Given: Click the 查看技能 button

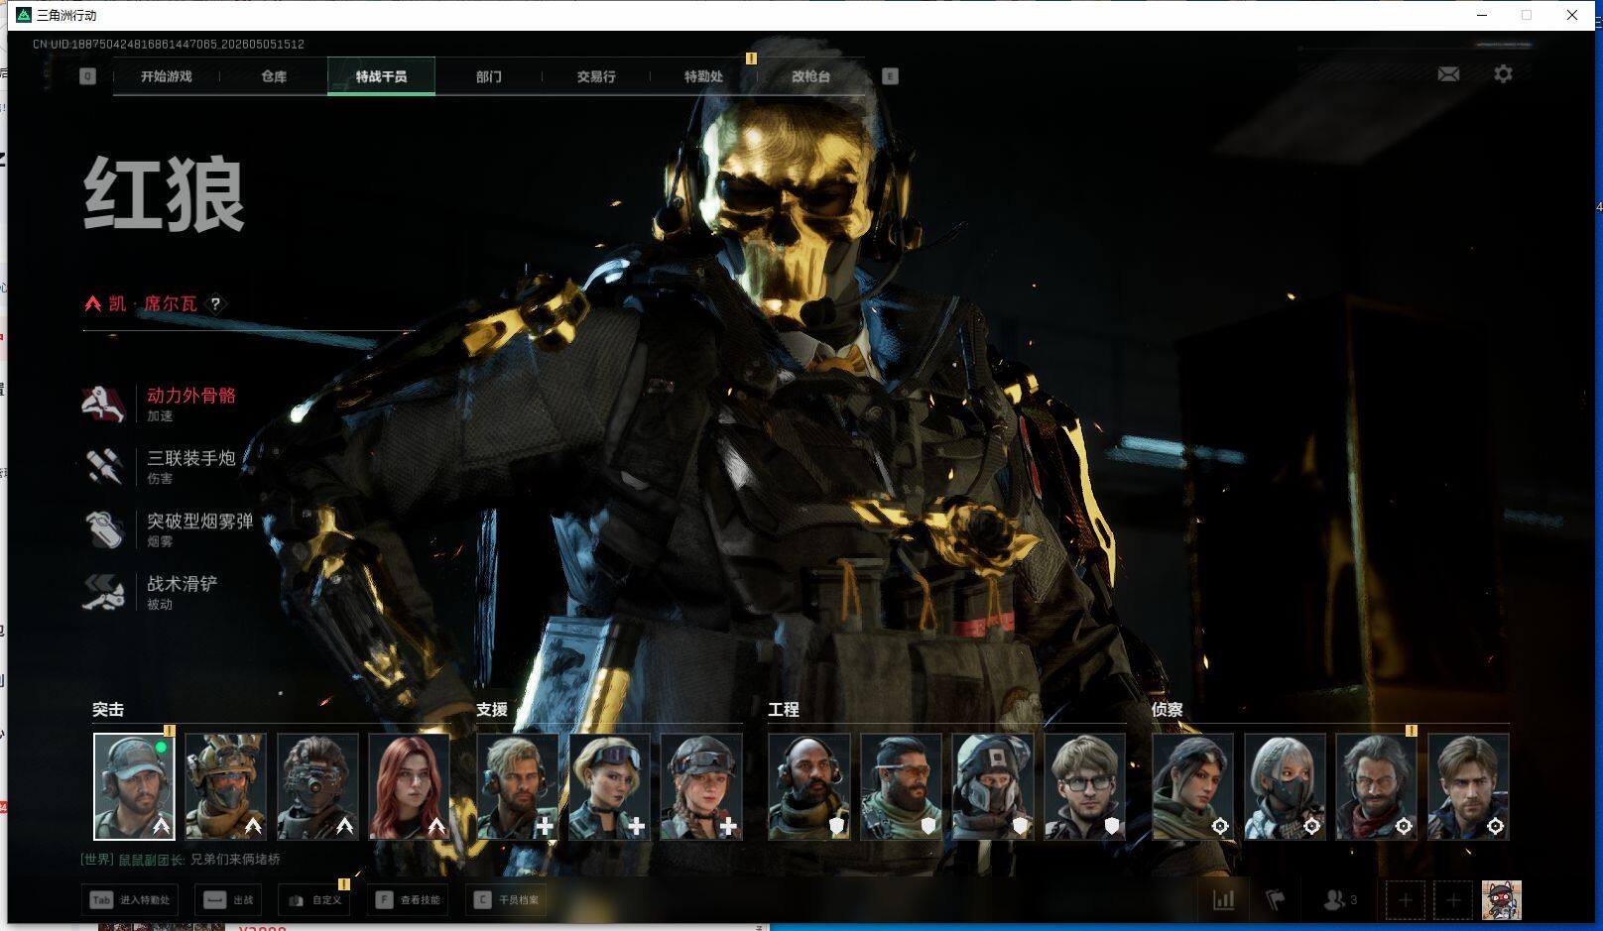Looking at the screenshot, I should pos(407,900).
